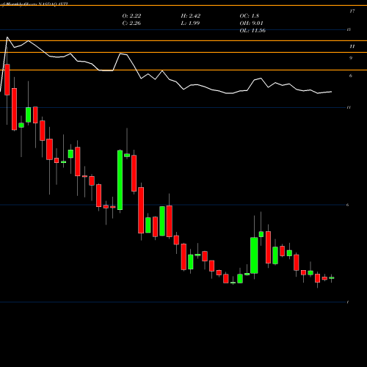Click the last candlestick on the right
The image size is (367, 367).
pos(332,278)
